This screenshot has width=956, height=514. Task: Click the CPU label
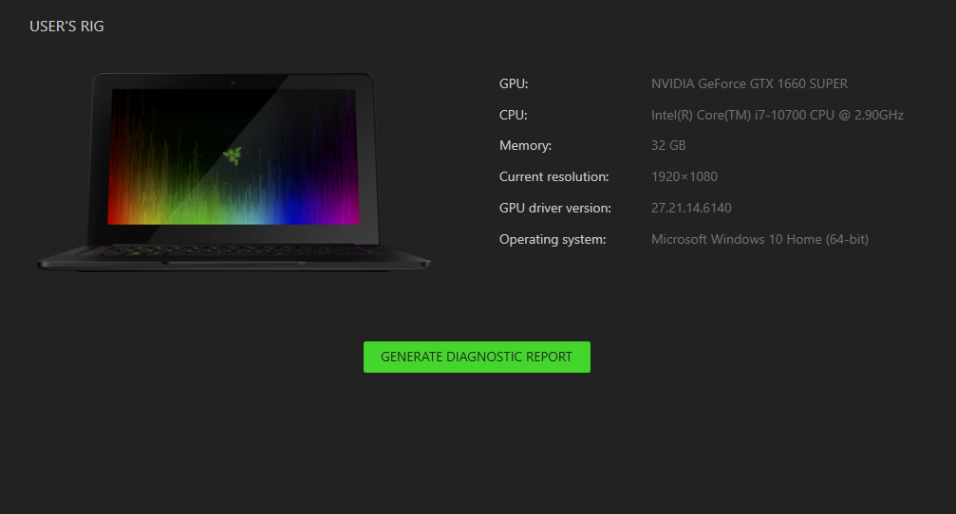click(x=513, y=115)
